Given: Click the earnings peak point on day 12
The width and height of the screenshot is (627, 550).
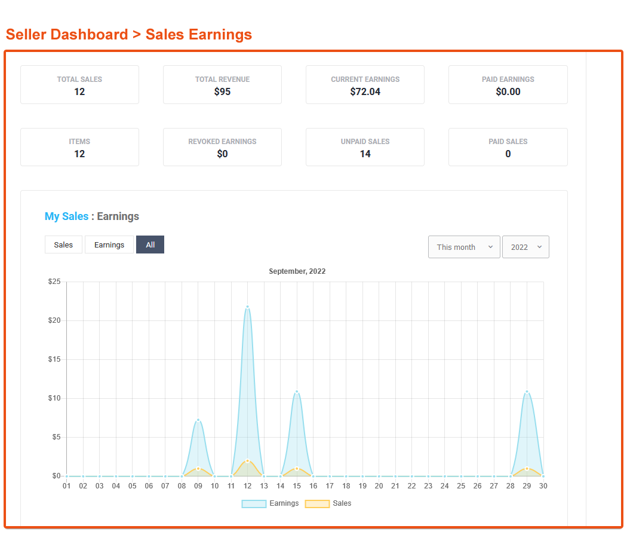Looking at the screenshot, I should pyautogui.click(x=248, y=307).
